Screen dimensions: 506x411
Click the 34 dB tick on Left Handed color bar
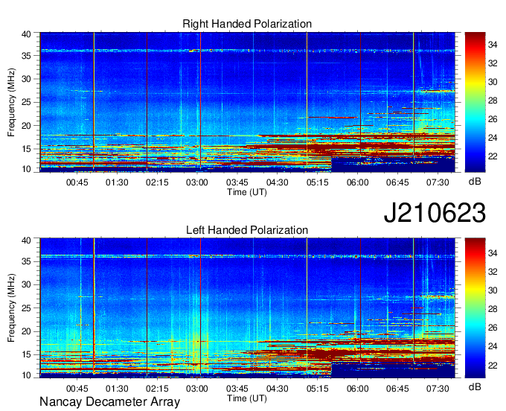(x=493, y=253)
